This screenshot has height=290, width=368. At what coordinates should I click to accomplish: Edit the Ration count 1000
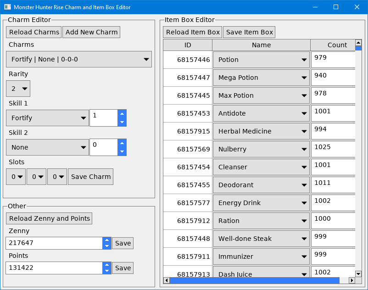(333, 221)
